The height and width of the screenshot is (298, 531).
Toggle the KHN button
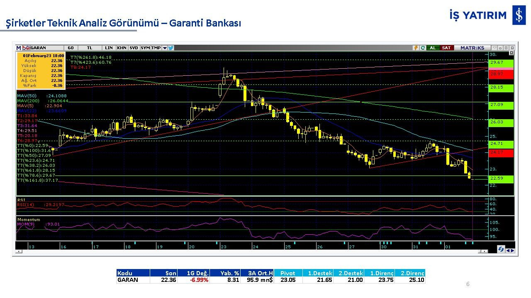point(122,48)
